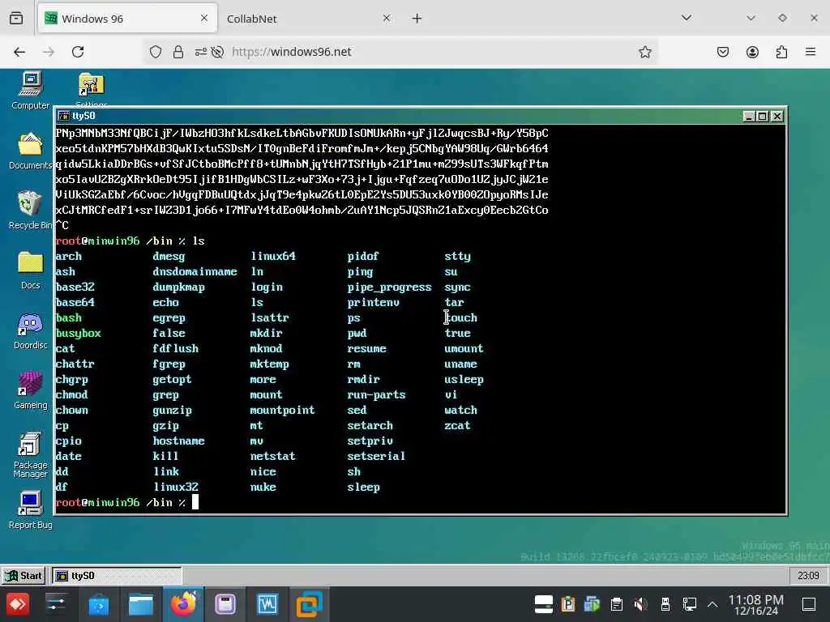The image size is (830, 622).
Task: Open the clipboard tray icon
Action: (x=616, y=604)
